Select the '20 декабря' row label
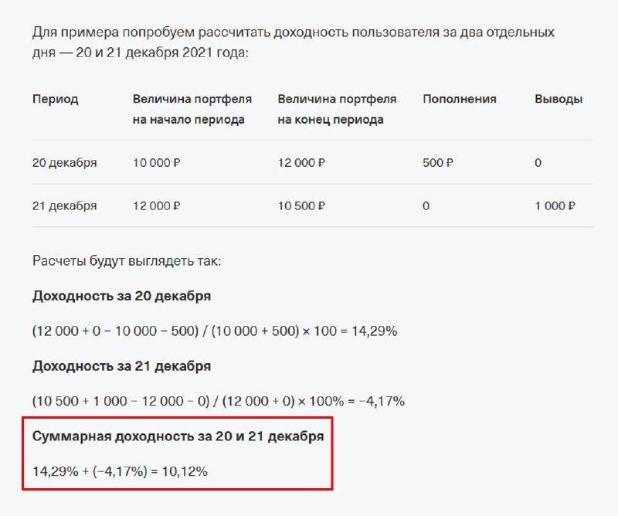 (65, 163)
